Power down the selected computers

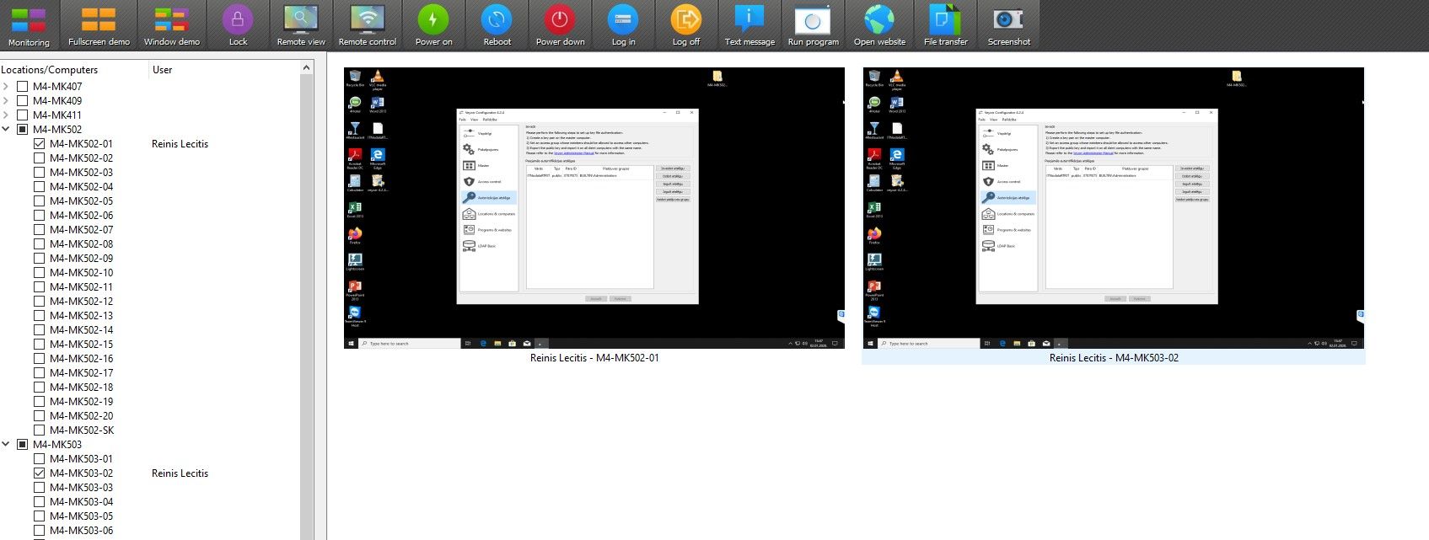coord(560,25)
